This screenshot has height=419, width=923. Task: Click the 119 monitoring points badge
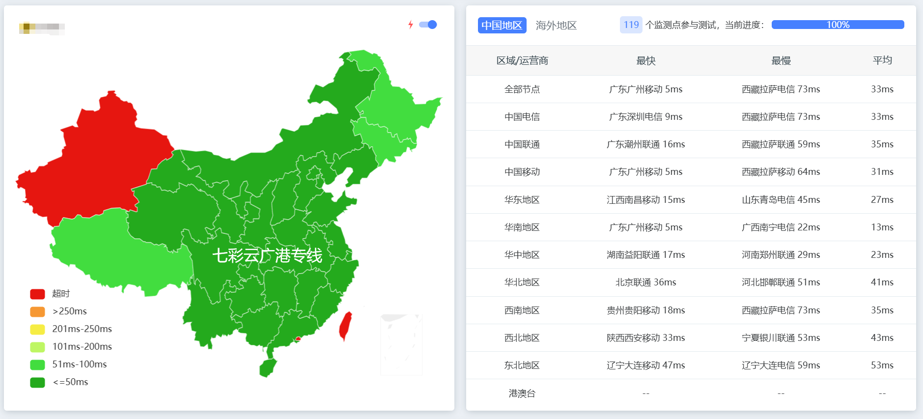coord(631,25)
